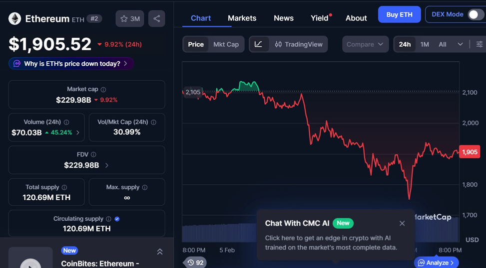Click Market cap info icon

coord(103,90)
